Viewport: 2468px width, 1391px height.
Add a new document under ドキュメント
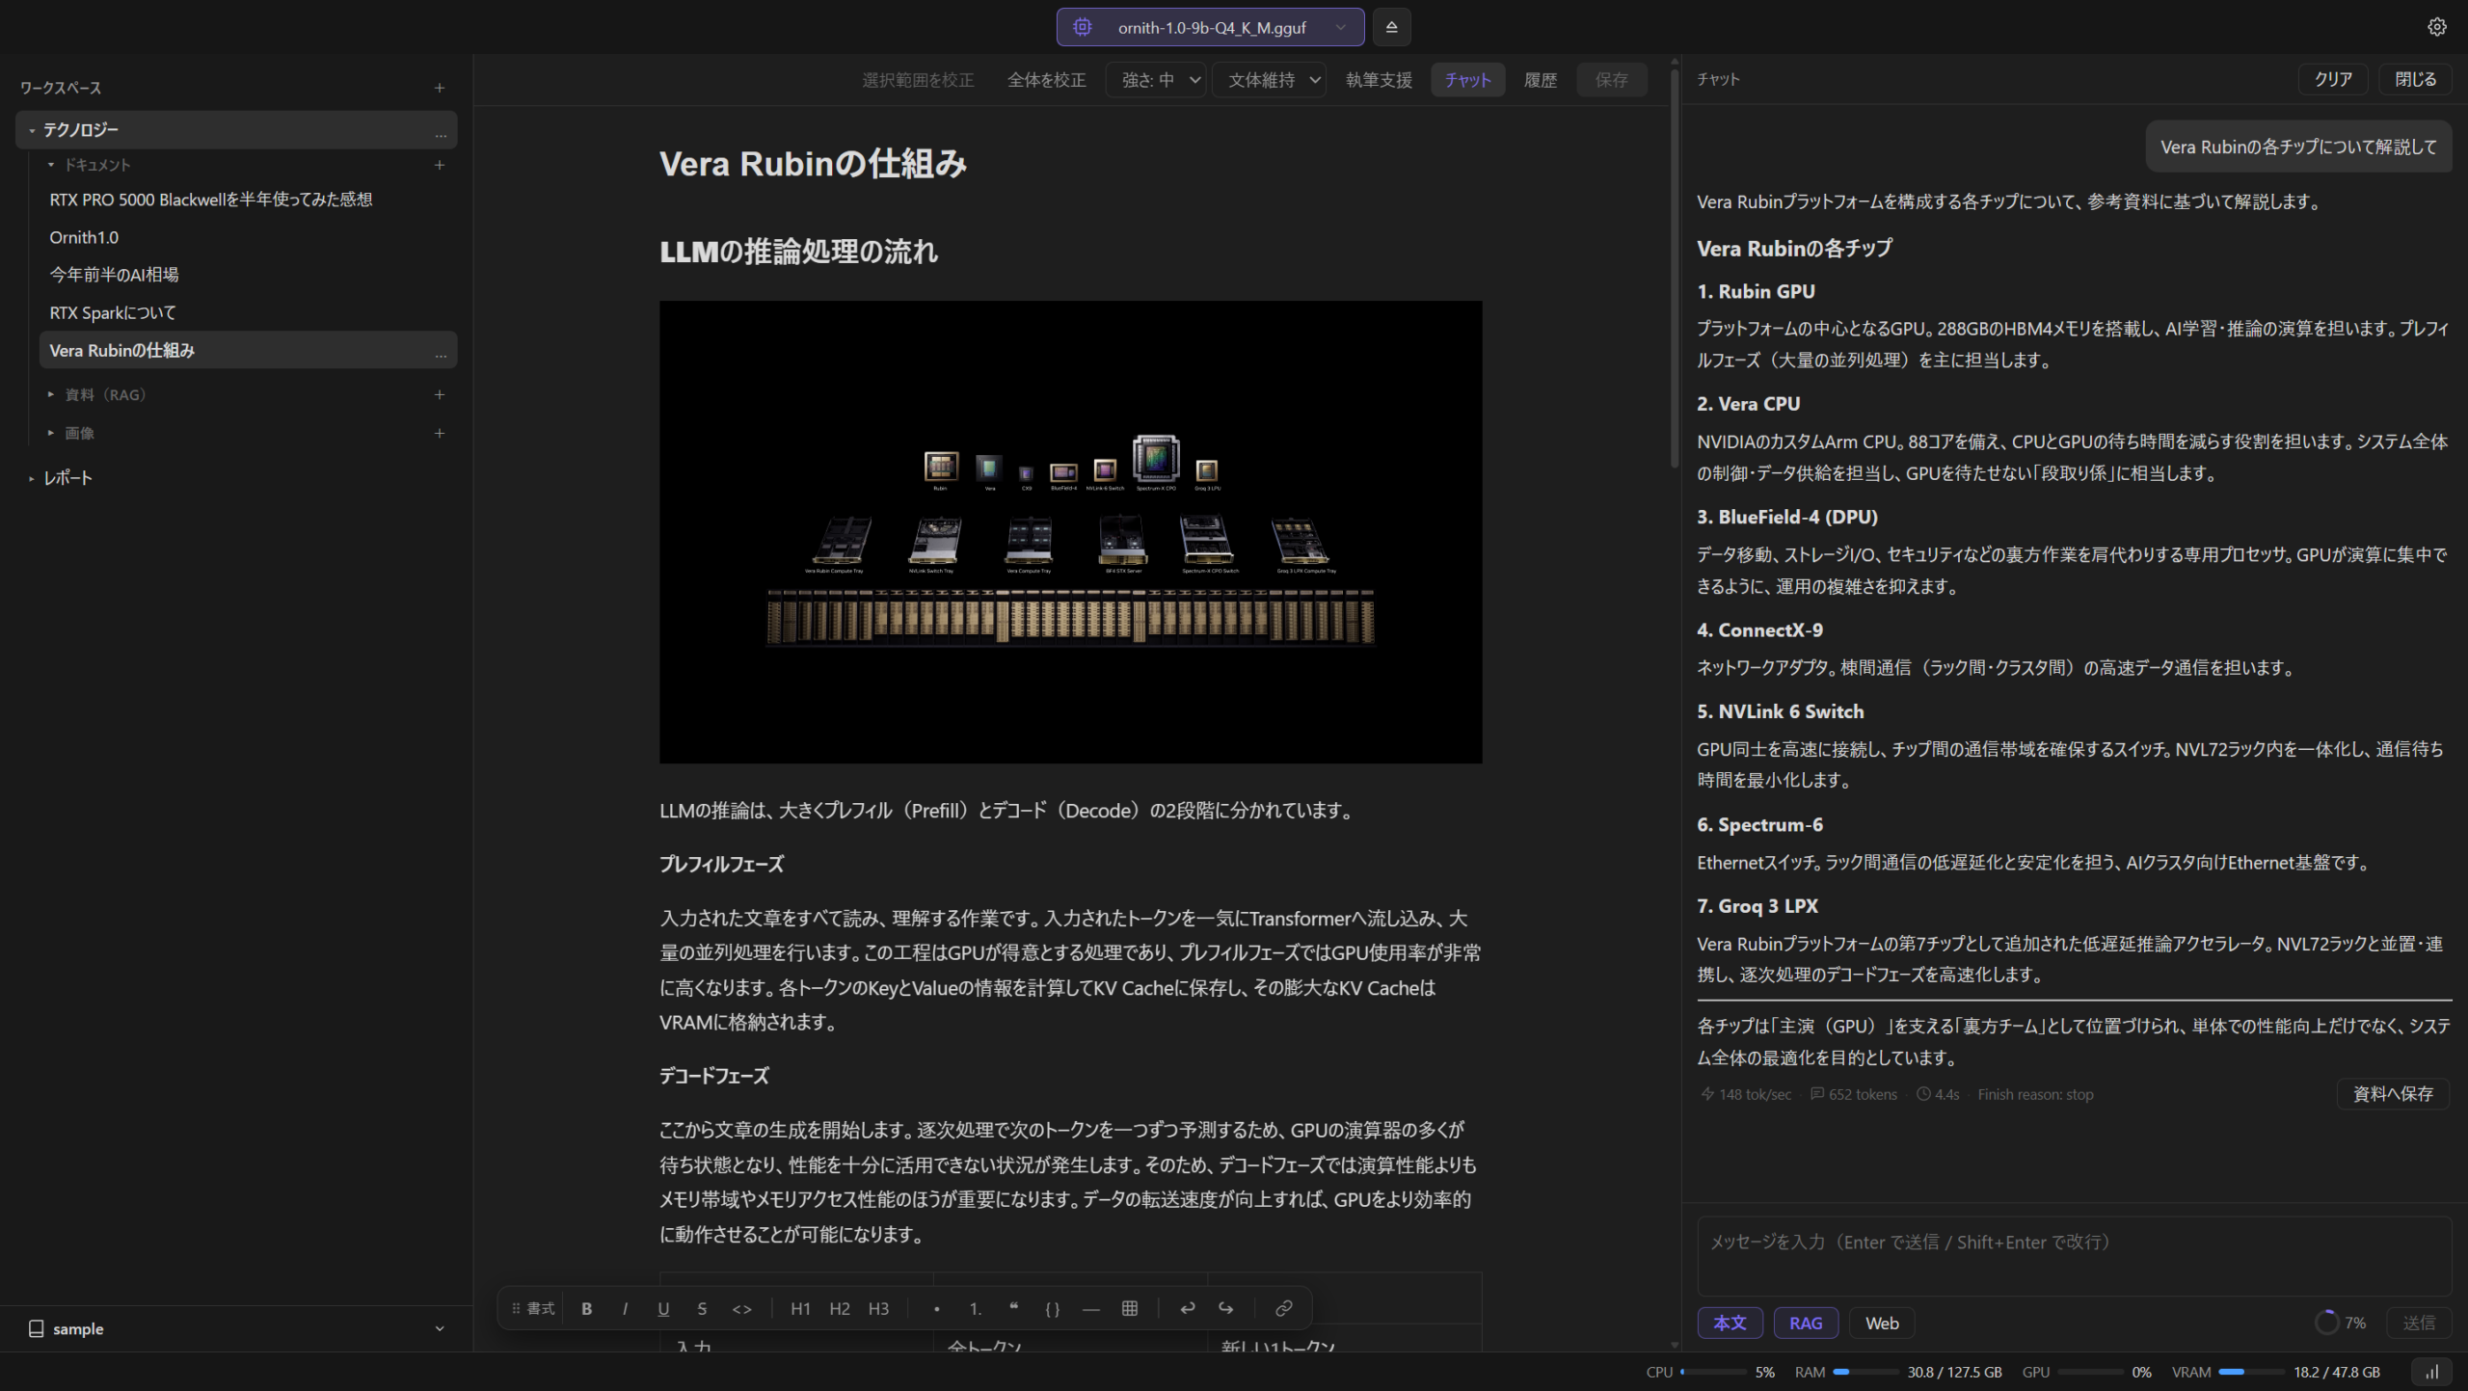tap(440, 165)
